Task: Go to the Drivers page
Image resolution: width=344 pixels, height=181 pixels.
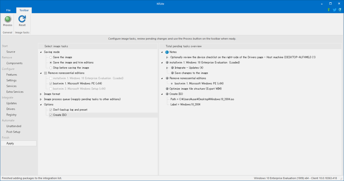Action: pyautogui.click(x=11, y=109)
